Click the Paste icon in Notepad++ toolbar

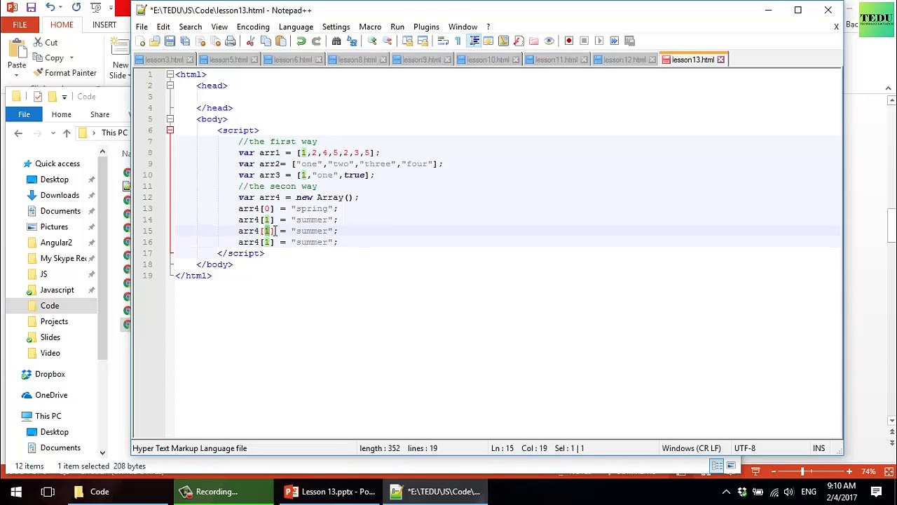coord(280,41)
